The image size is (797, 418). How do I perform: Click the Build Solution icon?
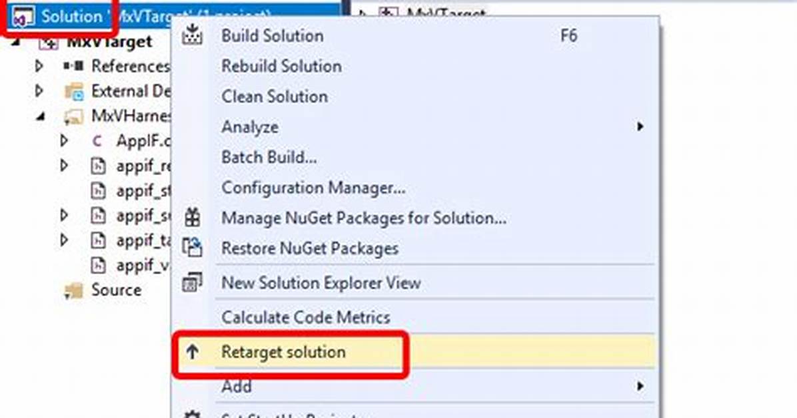(192, 35)
